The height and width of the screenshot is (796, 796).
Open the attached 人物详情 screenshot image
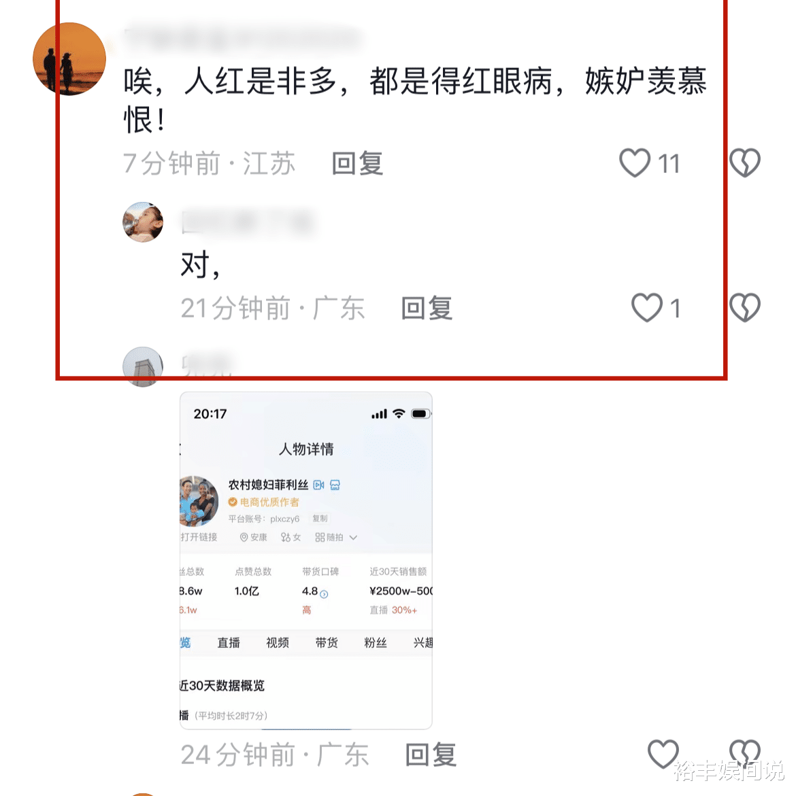(305, 560)
